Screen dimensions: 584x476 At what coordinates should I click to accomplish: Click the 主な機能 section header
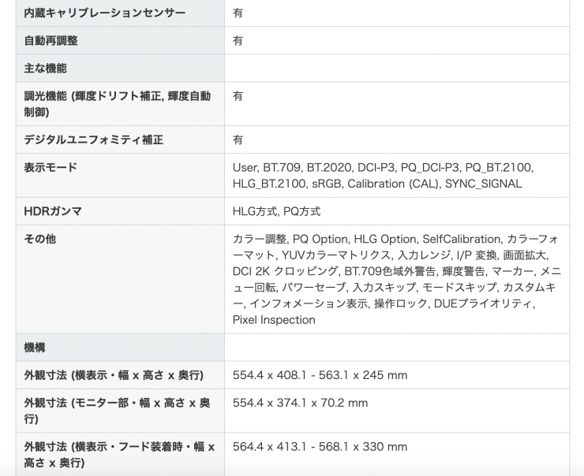coord(46,69)
